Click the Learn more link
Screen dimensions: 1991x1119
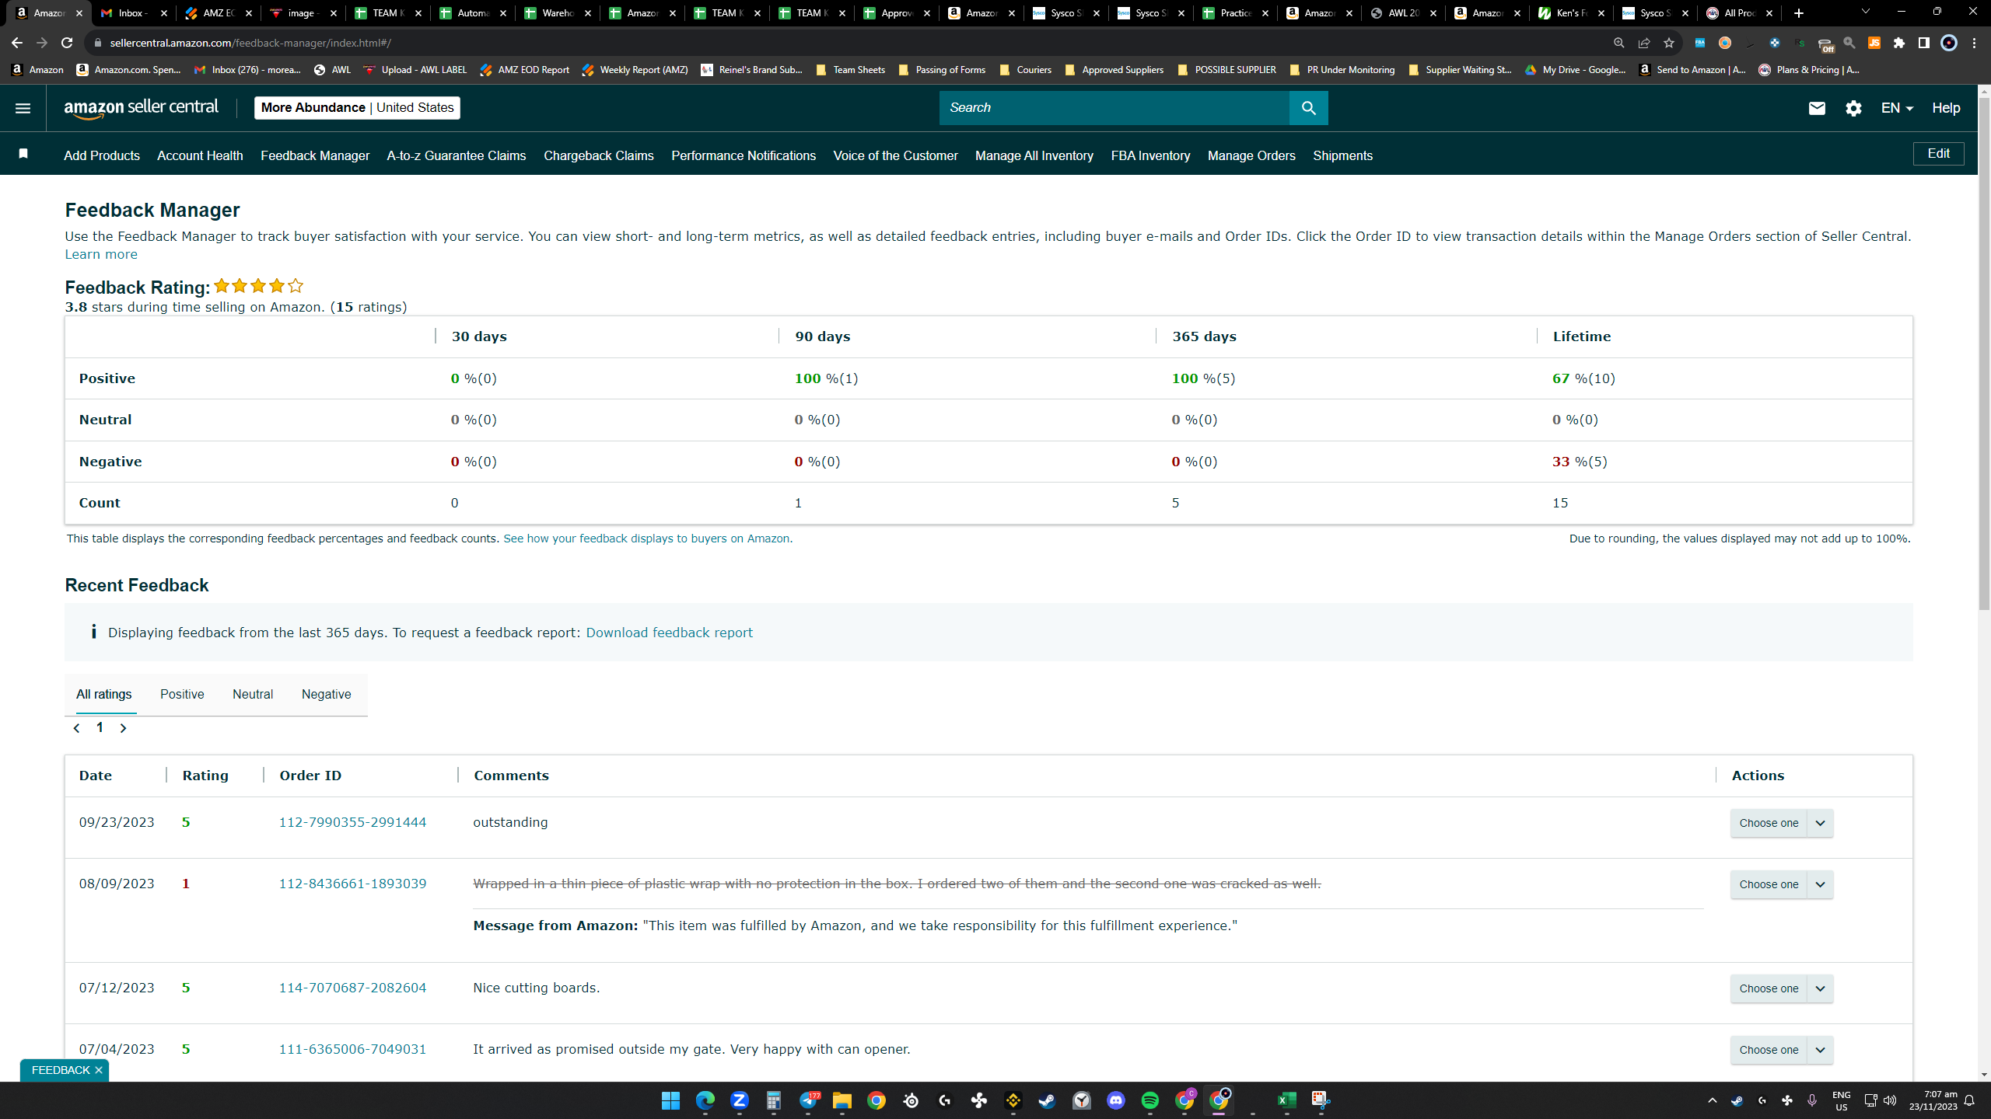[x=101, y=254]
